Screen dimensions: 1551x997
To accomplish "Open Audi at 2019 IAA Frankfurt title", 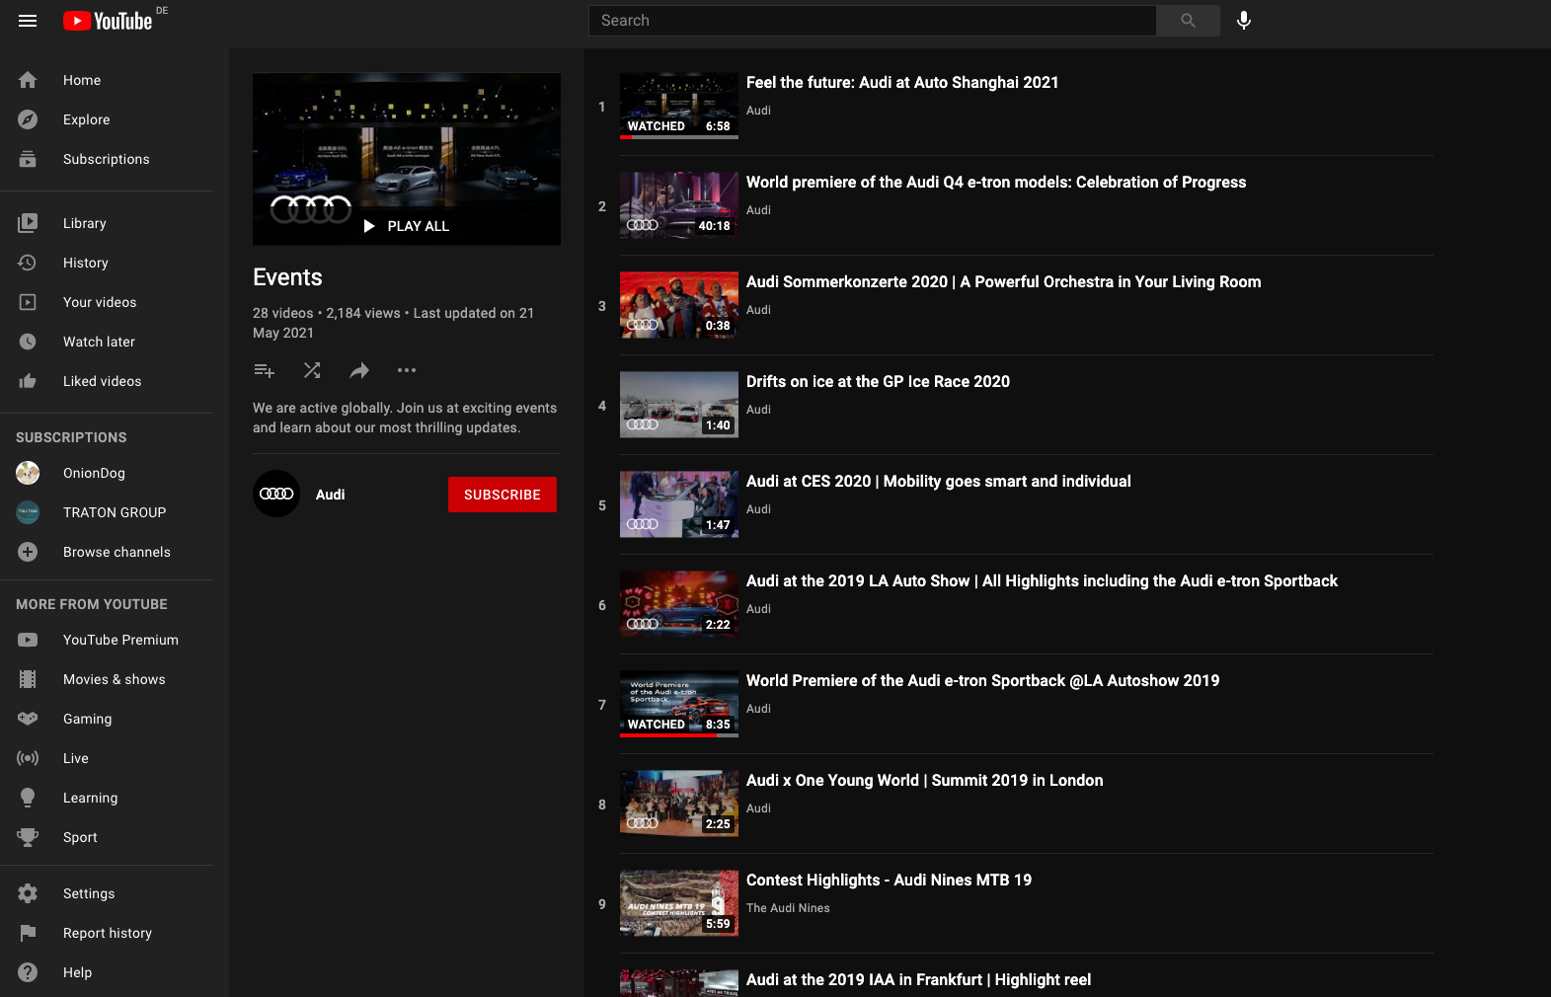I will pos(918,980).
